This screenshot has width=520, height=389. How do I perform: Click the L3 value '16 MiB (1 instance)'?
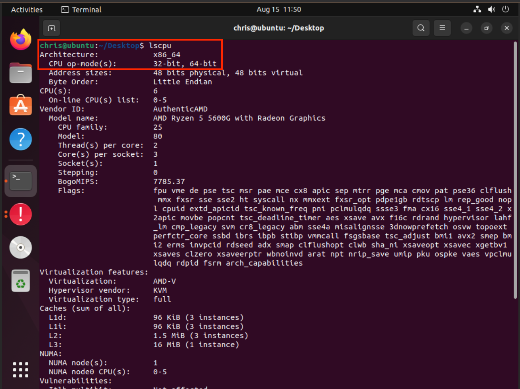pyautogui.click(x=196, y=345)
